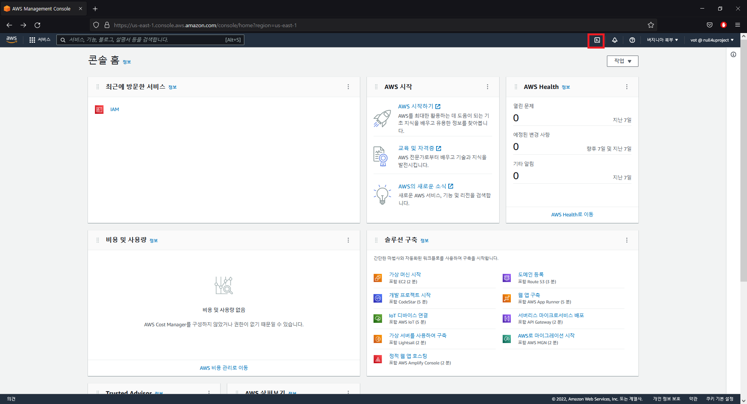Click the CodeStar project icon
This screenshot has height=404, width=747.
(378, 298)
